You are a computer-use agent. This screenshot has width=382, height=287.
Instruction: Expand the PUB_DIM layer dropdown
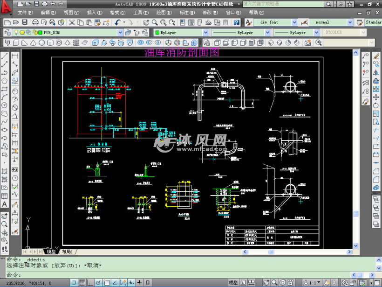coord(120,33)
